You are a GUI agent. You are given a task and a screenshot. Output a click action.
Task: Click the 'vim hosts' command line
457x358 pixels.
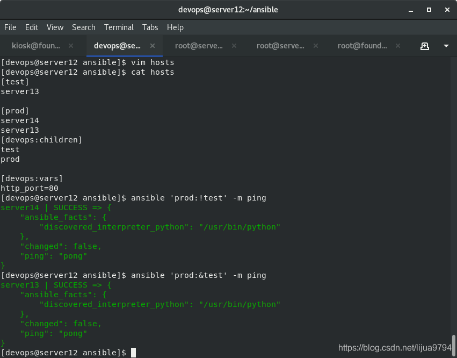[88, 62]
